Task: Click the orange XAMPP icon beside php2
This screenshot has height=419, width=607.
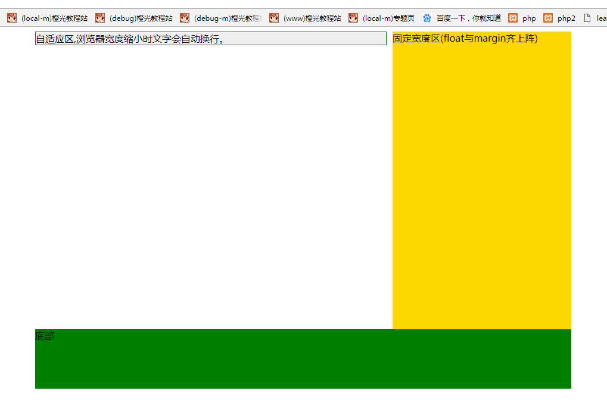Action: (x=548, y=18)
